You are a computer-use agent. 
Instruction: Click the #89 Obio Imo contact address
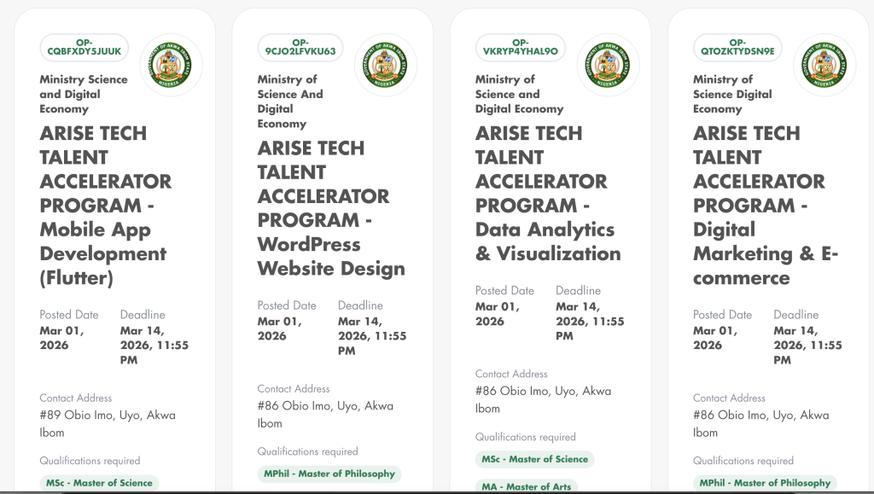(x=108, y=423)
